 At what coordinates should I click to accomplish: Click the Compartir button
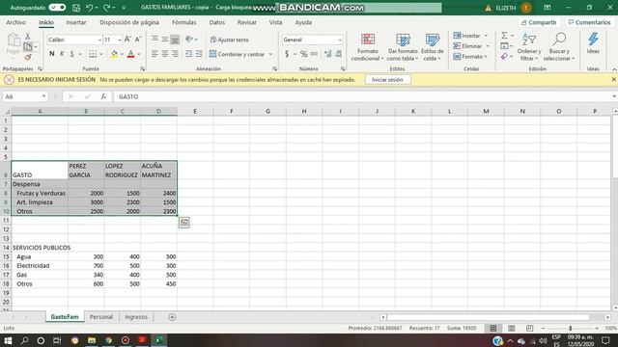click(539, 22)
